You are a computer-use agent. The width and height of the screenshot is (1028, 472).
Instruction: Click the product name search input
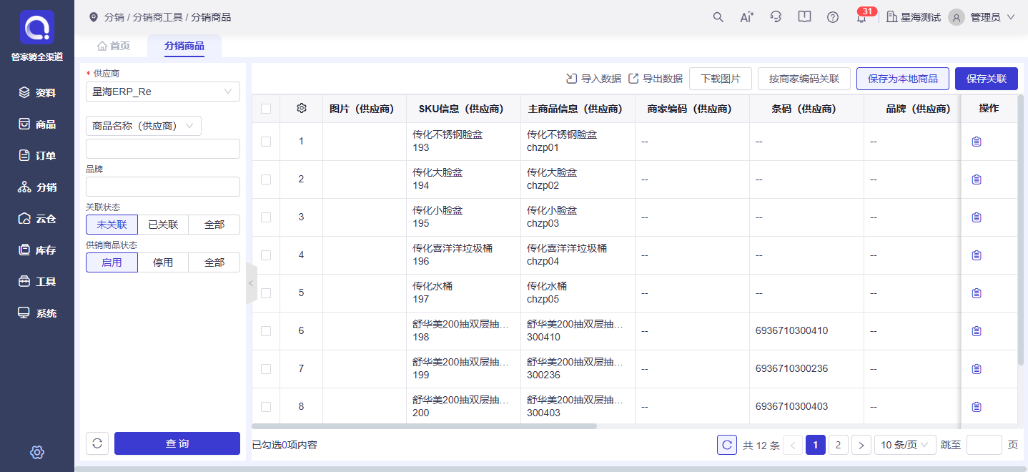(163, 149)
